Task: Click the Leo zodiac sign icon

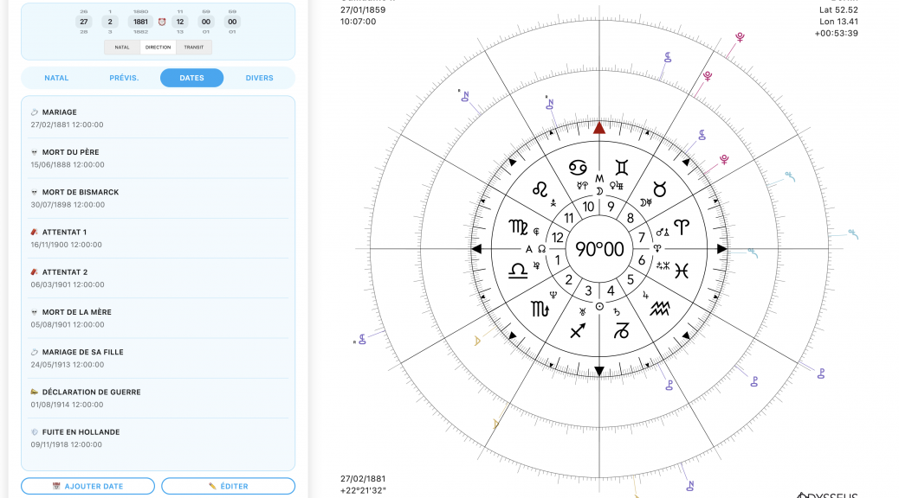Action: [x=540, y=188]
